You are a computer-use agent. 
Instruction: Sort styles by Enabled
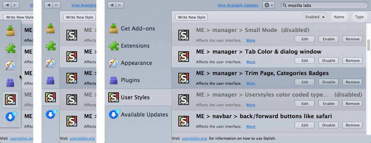coord(315,17)
